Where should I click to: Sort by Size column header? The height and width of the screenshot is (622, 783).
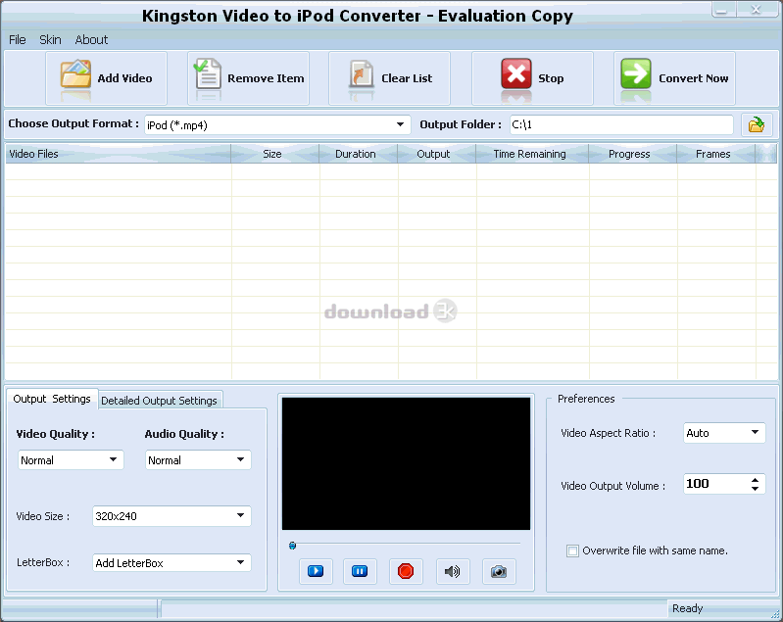(275, 154)
